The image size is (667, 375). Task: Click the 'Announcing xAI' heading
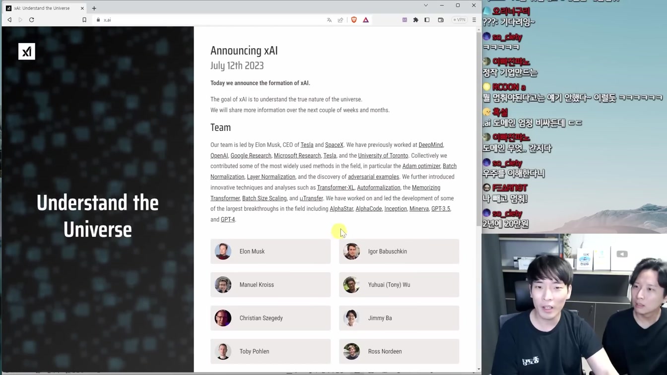click(244, 51)
